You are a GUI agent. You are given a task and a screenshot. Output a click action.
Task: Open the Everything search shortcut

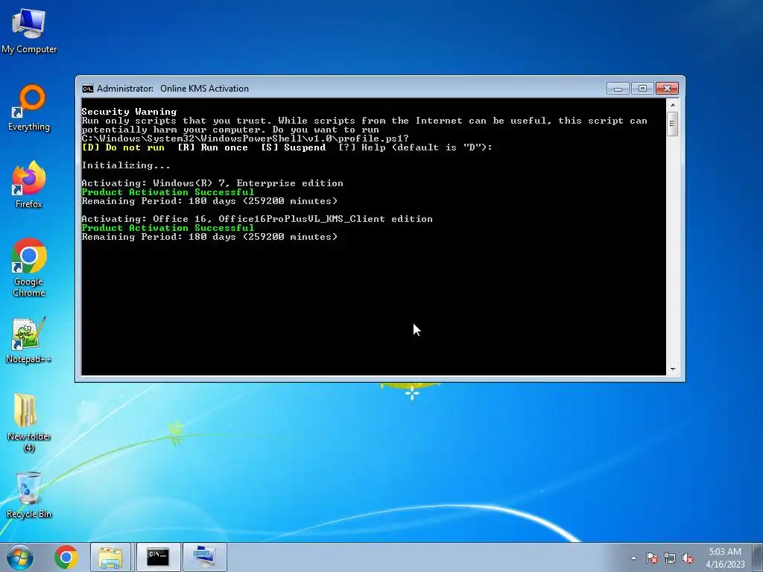click(x=29, y=109)
